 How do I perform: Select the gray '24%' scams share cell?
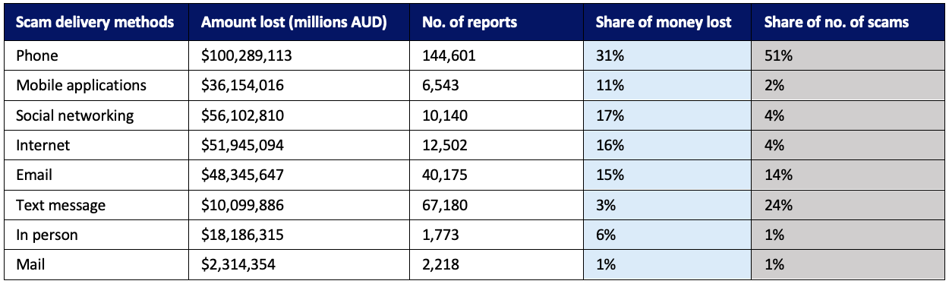pyautogui.click(x=847, y=205)
